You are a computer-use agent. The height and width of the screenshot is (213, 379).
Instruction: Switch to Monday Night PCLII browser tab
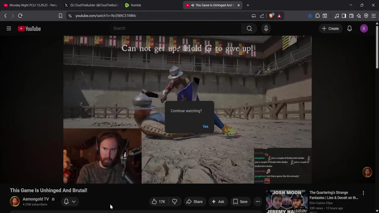coord(30,5)
